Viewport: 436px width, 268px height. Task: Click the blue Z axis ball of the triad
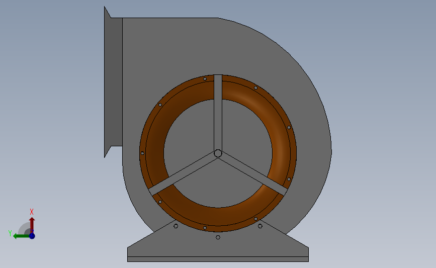coord(32,236)
